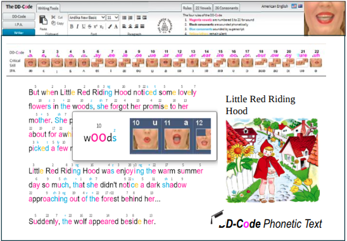Click the numbered list icon
The image size is (347, 241).
click(x=130, y=18)
